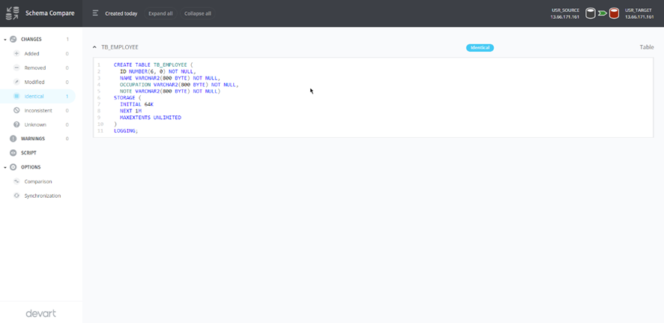Collapse the TB_EMPLOYEE table panel
The image size is (664, 323).
94,47
